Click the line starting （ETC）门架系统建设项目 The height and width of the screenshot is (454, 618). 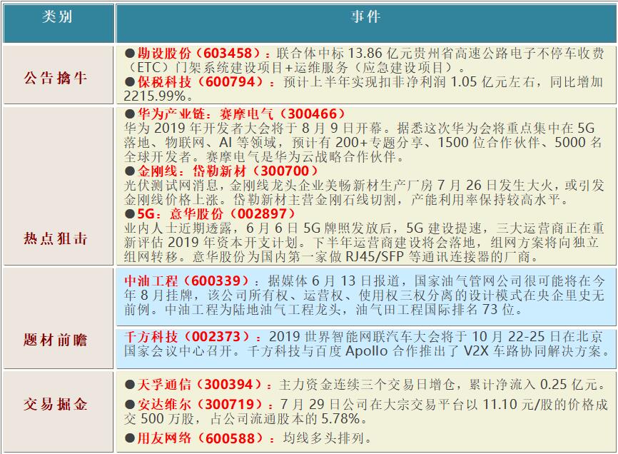[x=295, y=68]
